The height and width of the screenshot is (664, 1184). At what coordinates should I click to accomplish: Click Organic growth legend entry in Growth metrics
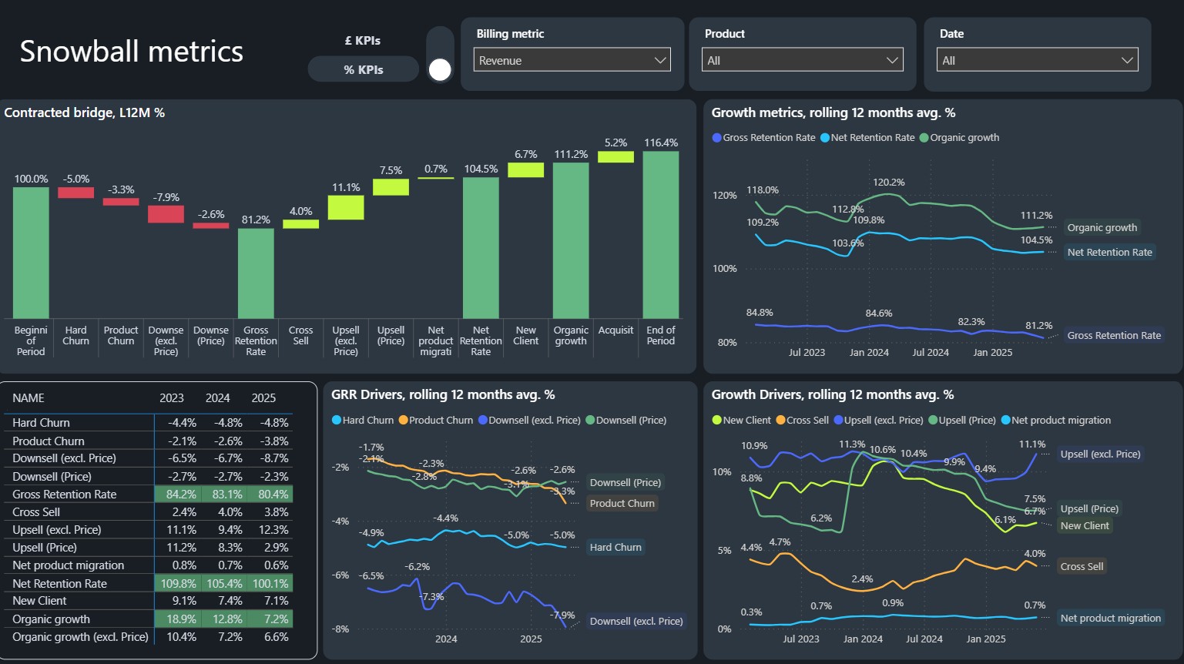click(x=959, y=138)
